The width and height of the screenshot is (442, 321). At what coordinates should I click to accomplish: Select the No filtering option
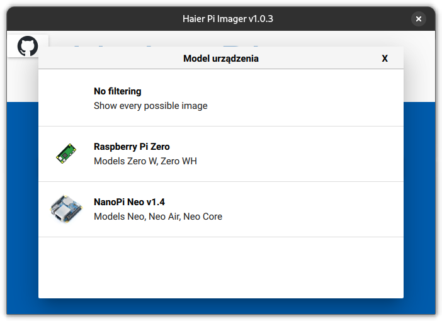(x=221, y=98)
